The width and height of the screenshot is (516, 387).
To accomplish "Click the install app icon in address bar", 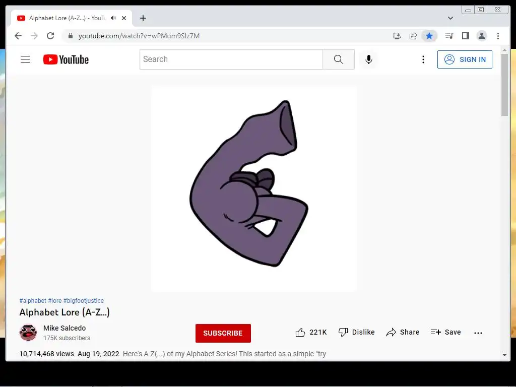I will pyautogui.click(x=397, y=36).
